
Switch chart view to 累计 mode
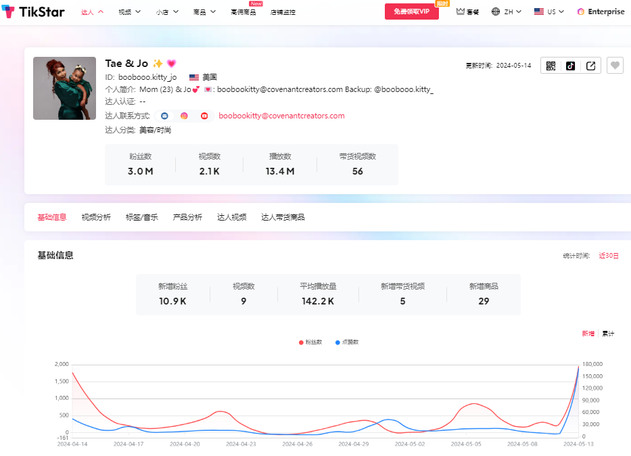pyautogui.click(x=607, y=333)
